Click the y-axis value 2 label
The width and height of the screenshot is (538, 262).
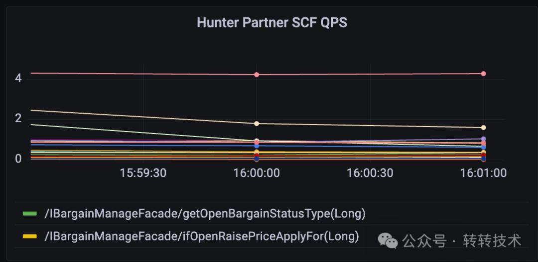click(x=18, y=119)
